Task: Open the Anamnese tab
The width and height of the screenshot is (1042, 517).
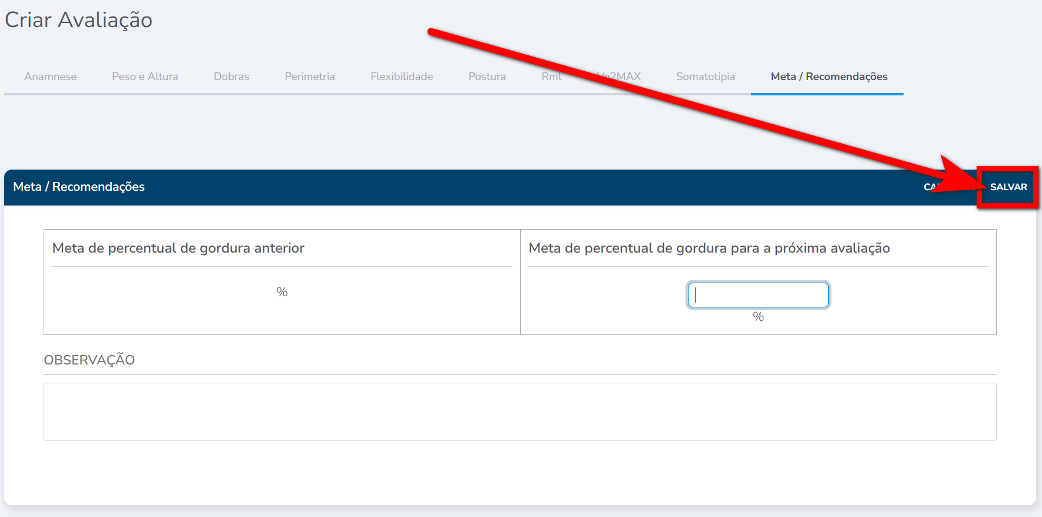Action: tap(50, 77)
